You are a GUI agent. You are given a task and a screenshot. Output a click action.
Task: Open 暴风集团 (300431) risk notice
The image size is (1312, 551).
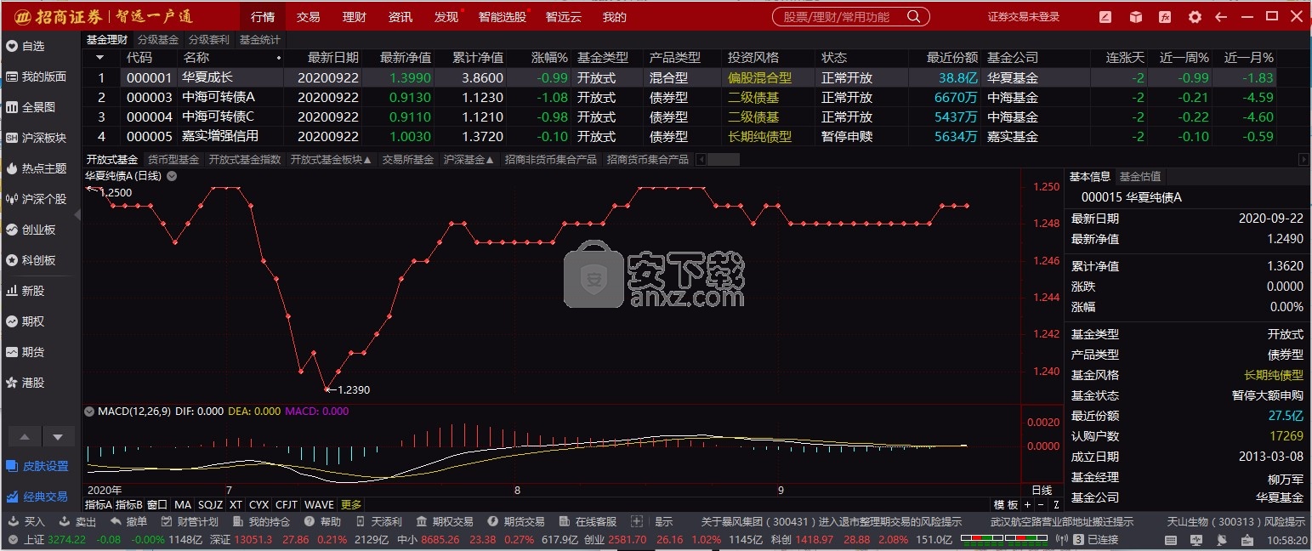coord(832,521)
